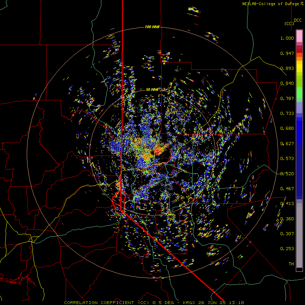Select the 0.627 color scale value

287,144
